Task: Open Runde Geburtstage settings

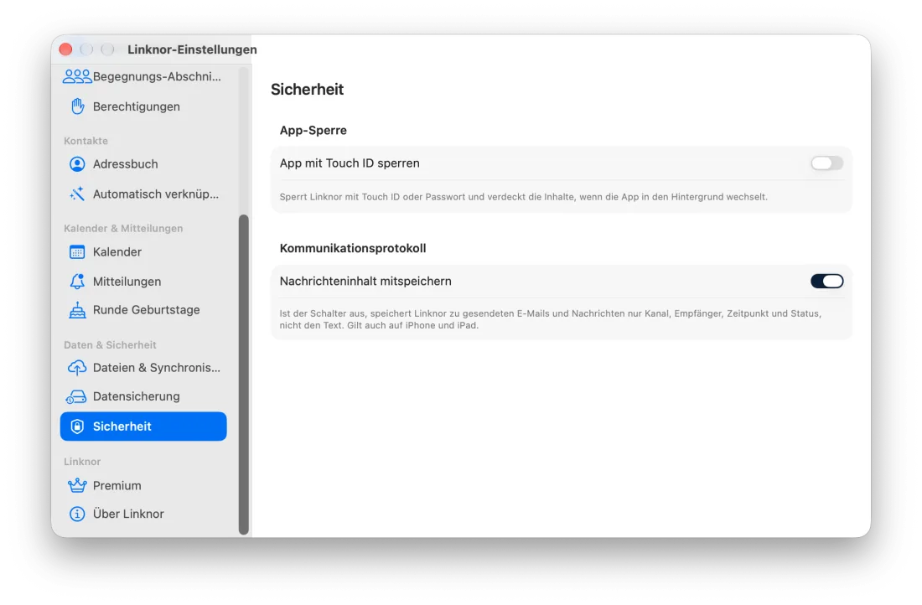Action: click(x=143, y=310)
